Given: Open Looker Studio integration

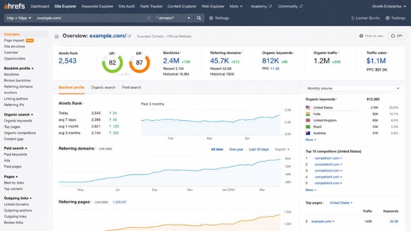Looking at the screenshot, I should click(365, 18).
